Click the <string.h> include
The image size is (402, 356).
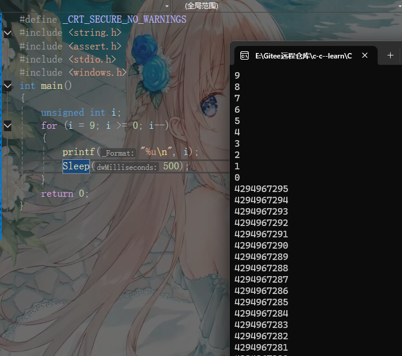95,33
